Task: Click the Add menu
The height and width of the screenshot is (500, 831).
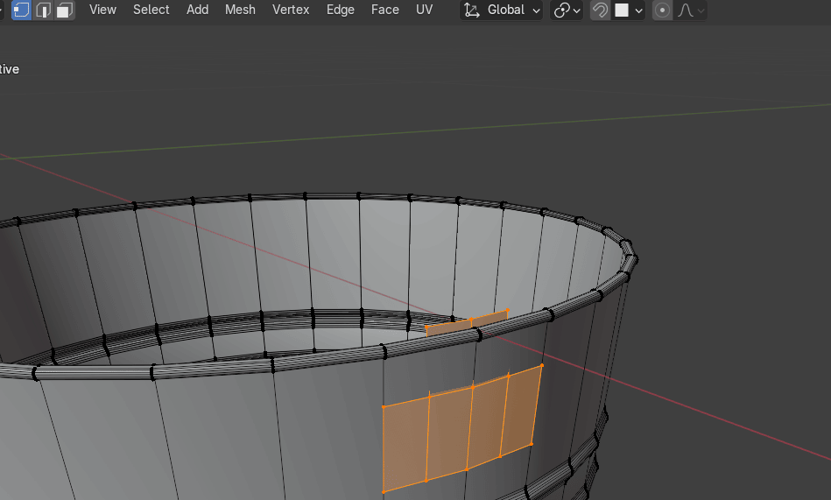Action: (x=198, y=10)
